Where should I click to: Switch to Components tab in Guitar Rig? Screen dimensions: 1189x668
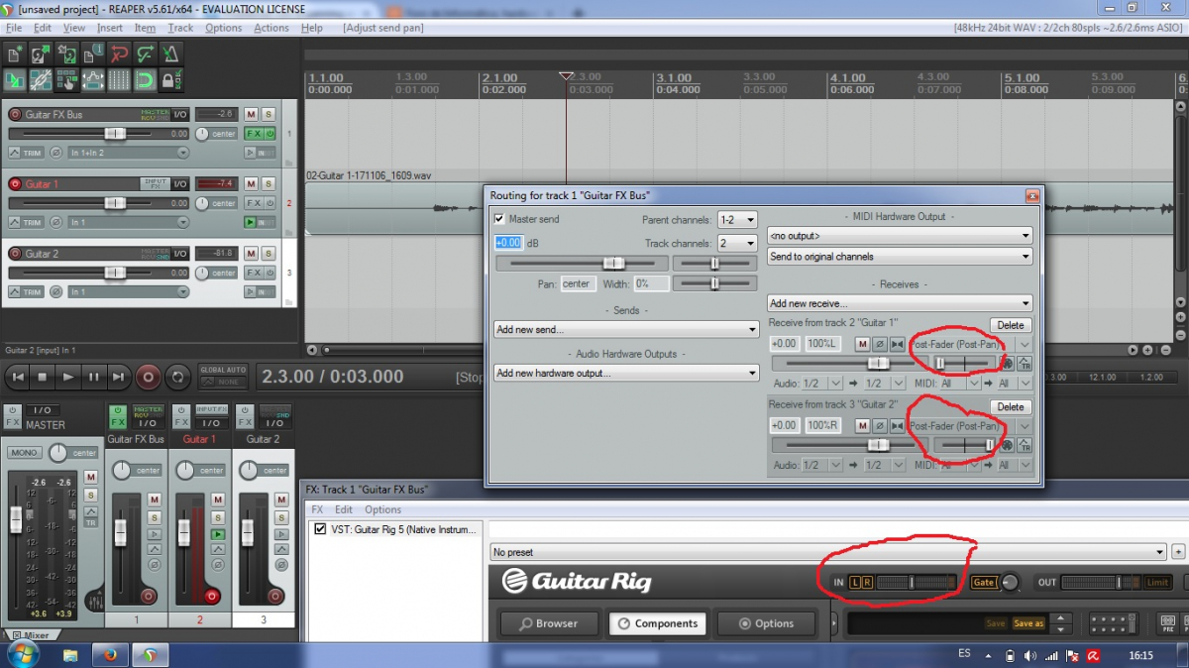click(x=657, y=623)
